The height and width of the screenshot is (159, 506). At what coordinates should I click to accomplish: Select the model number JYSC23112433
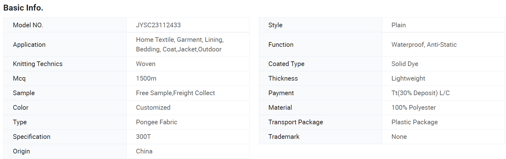[x=158, y=25]
